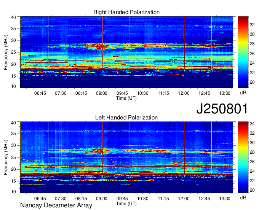Click the 'Time (UT)' label below the top plot
Image resolution: width=259 pixels, height=210 pixels.
[126, 98]
